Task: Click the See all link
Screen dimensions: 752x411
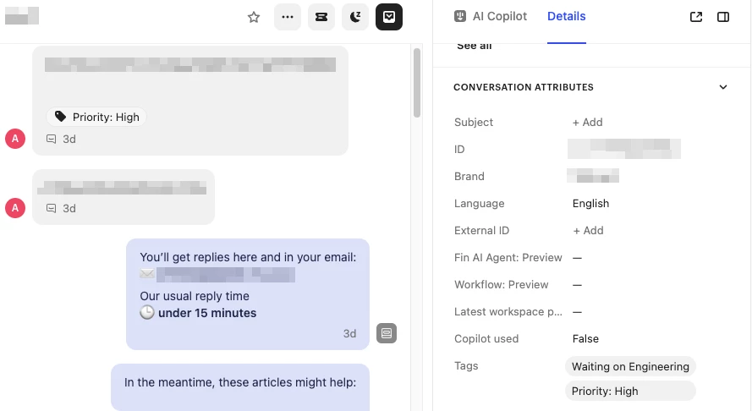Action: pyautogui.click(x=475, y=46)
